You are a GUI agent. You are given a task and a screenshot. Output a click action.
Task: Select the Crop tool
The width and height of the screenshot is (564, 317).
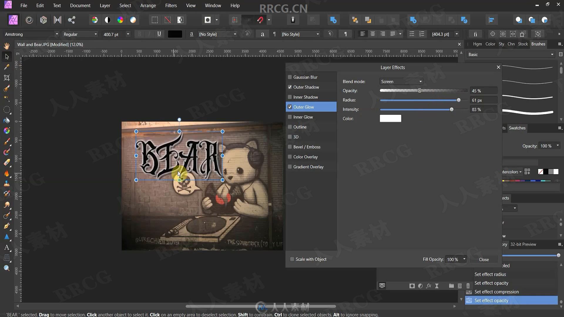[7, 77]
